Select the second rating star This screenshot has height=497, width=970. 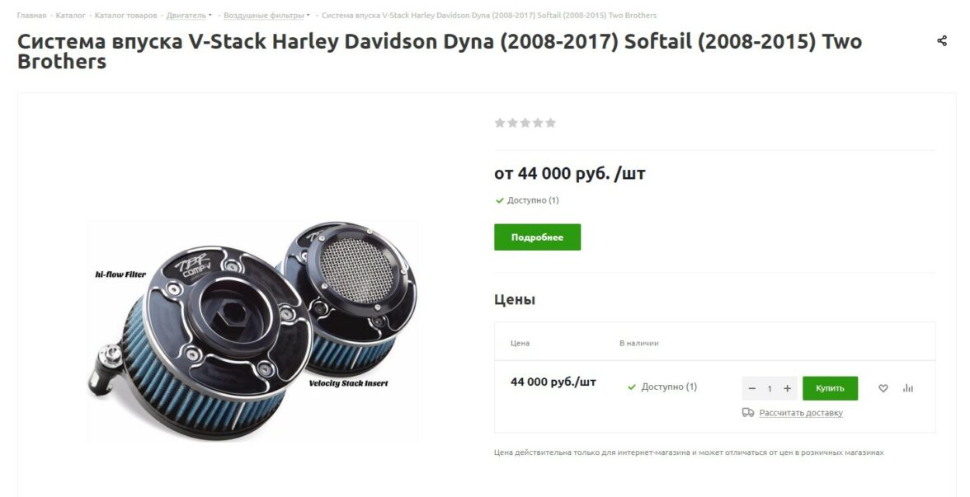(512, 123)
